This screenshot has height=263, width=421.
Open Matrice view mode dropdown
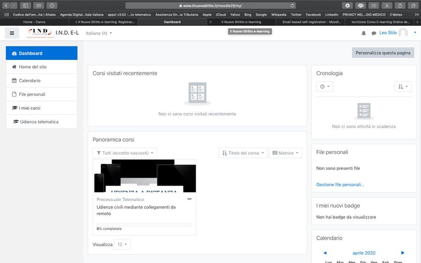click(x=285, y=153)
